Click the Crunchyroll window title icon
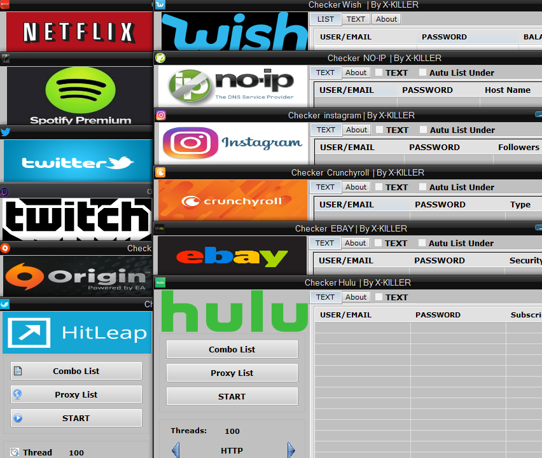This screenshot has width=542, height=458. [x=160, y=172]
